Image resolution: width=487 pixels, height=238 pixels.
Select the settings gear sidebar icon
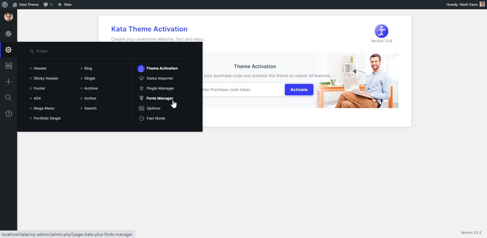coord(9,50)
